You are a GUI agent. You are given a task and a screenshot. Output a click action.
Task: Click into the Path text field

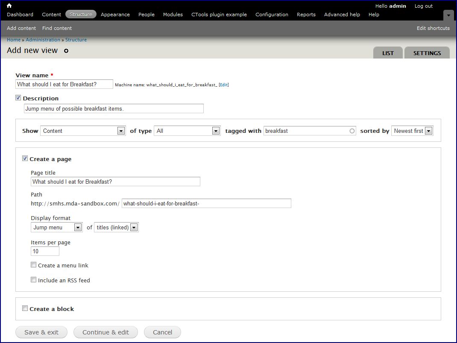[206, 203]
